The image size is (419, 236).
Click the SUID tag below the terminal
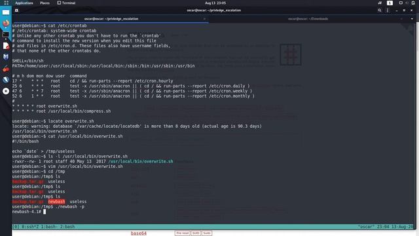(196, 233)
